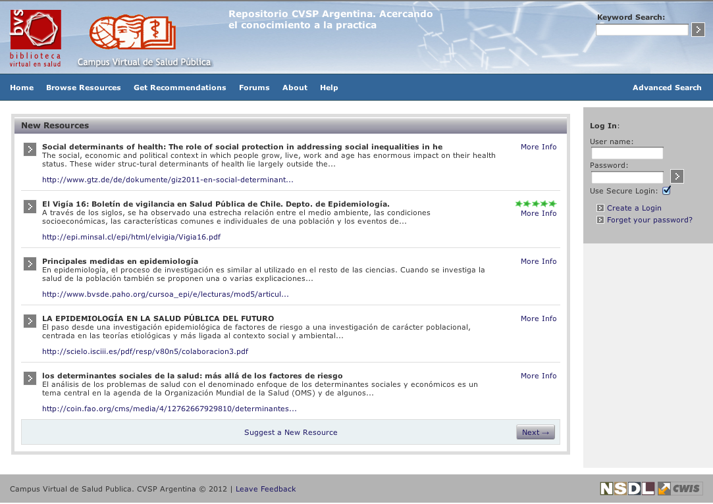Expand the Principales medidas en epidemiología arrow
Screen dimensions: 713x504
[30, 264]
